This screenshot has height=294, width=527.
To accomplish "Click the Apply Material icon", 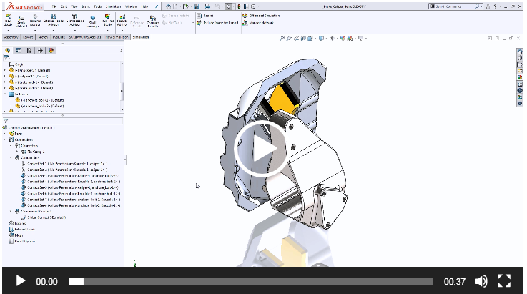I will [21, 19].
